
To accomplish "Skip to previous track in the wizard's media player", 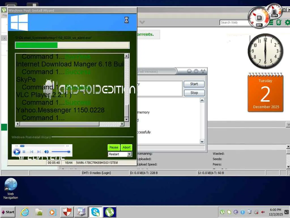I will click(31, 152).
